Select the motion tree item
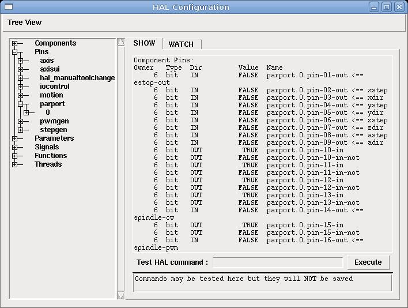 [51, 95]
